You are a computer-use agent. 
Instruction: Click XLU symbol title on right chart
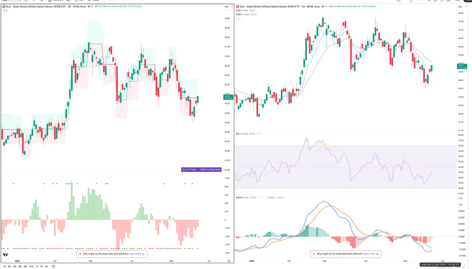pyautogui.click(x=280, y=7)
